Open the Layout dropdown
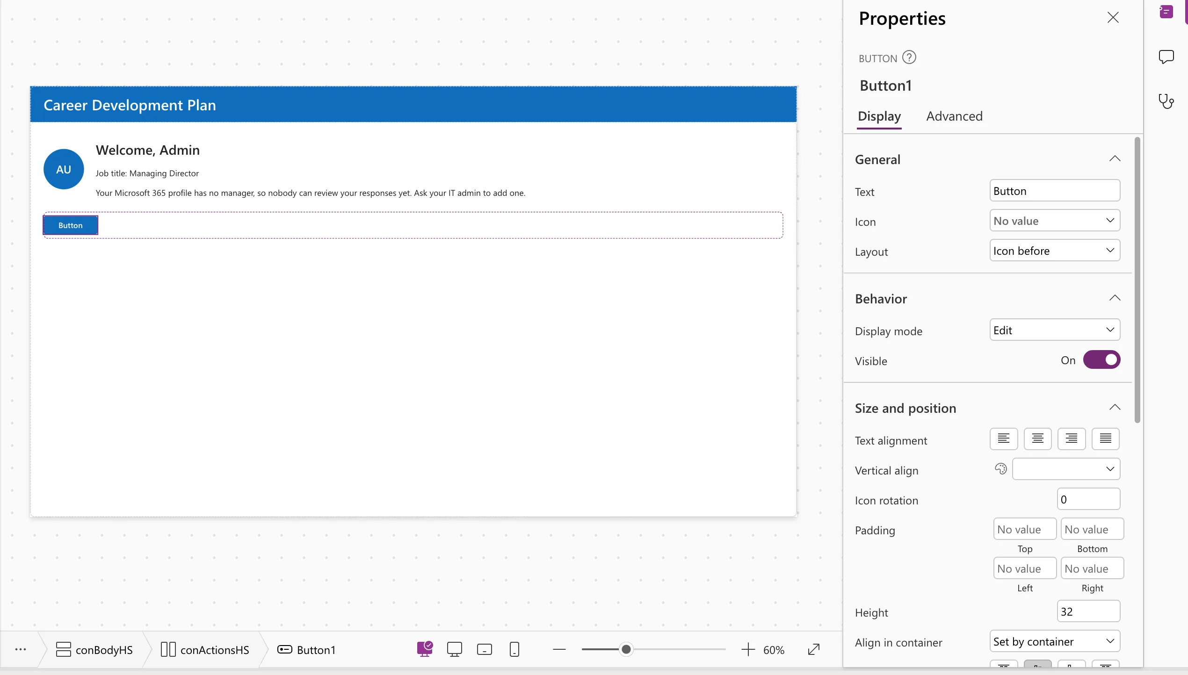1188x675 pixels. click(x=1055, y=251)
